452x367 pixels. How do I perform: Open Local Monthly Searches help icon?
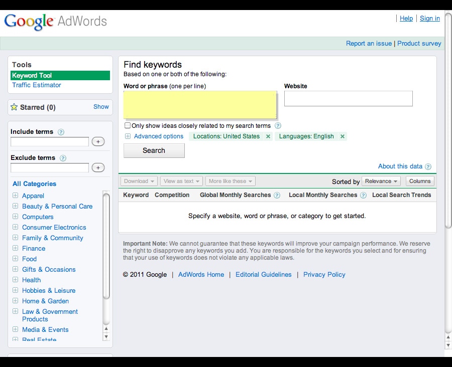tap(364, 196)
